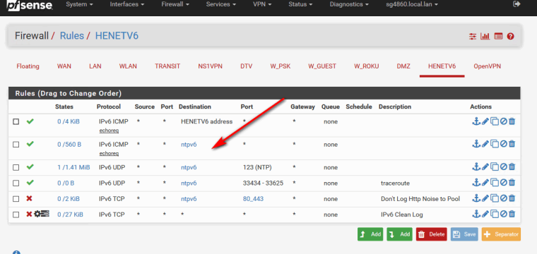Edit the Don't Log Http Noise rule

coord(485,198)
